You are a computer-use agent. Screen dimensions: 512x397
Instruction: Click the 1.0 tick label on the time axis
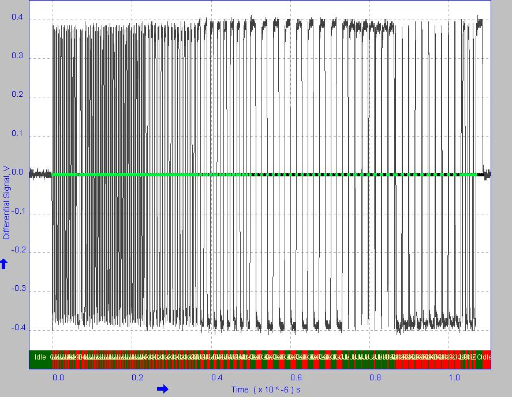(455, 377)
